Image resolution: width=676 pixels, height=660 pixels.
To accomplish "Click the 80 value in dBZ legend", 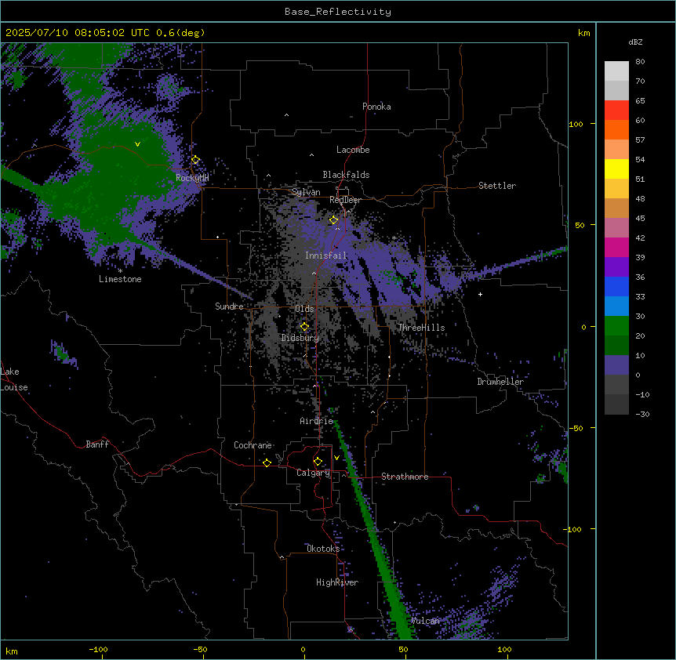I will (x=640, y=62).
